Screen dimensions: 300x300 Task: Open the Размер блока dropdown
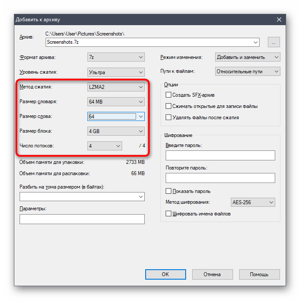coord(116,131)
